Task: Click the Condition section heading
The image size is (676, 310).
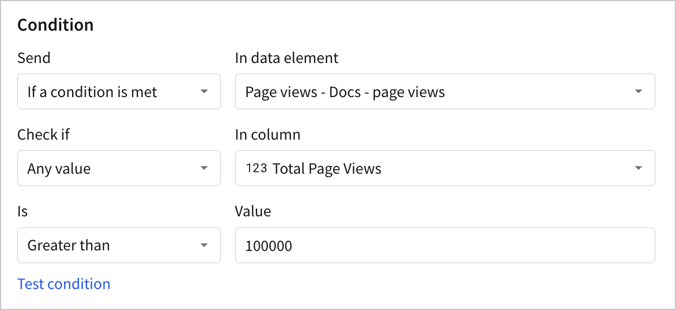Action: (x=55, y=25)
